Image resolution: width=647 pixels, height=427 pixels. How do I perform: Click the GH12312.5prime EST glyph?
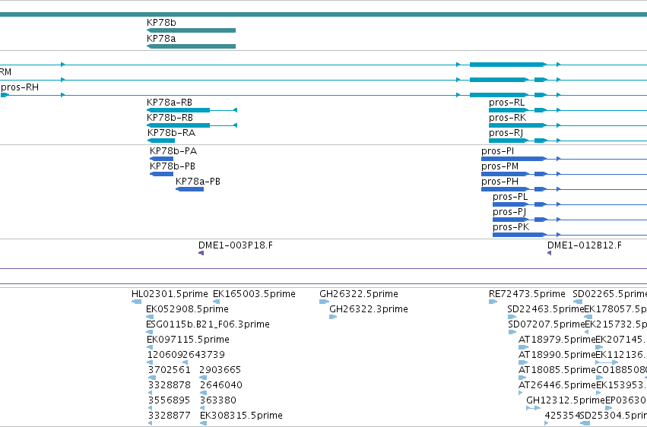click(533, 409)
